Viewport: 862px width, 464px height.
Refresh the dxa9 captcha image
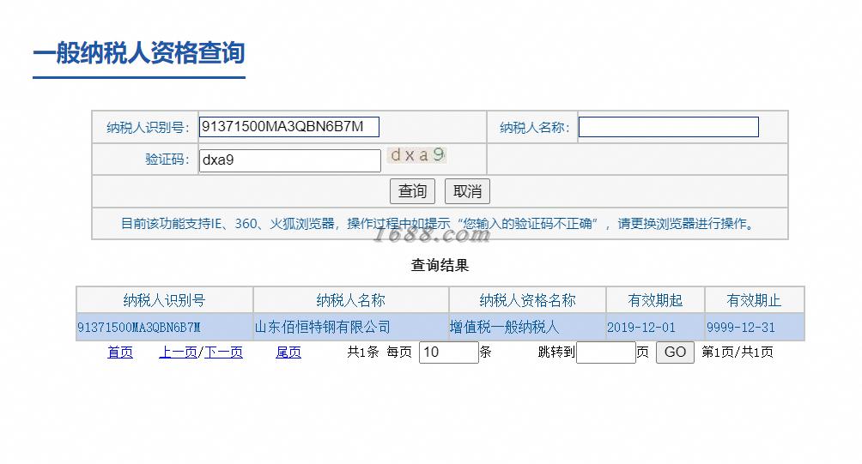pos(417,155)
